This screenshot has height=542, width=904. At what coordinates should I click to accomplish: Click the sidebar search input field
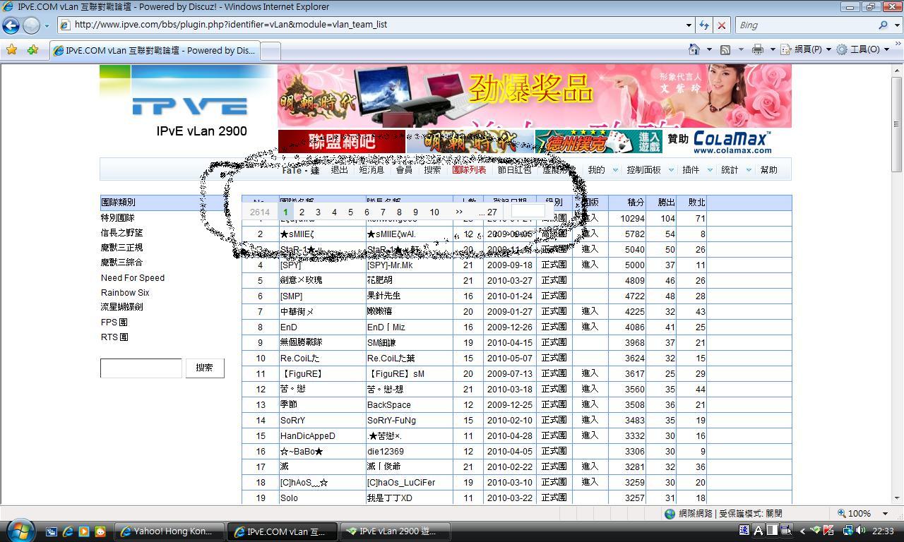pos(141,368)
